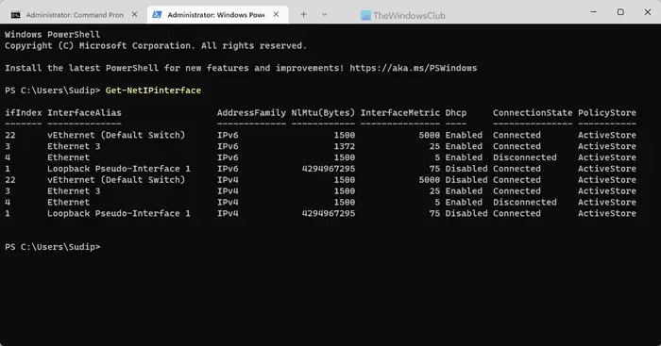Open a new tab with plus button
This screenshot has width=661, height=346.
(303, 14)
